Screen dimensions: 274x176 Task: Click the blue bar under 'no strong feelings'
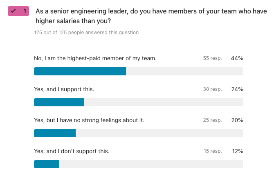point(55,133)
